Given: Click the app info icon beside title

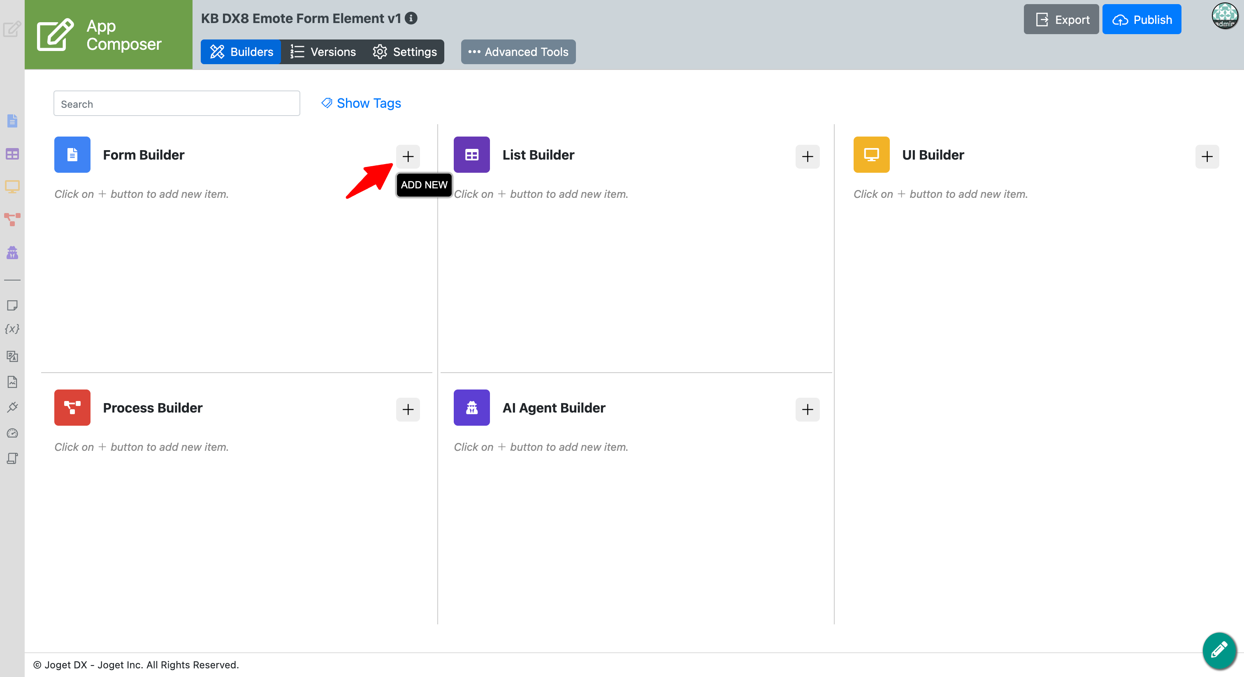Looking at the screenshot, I should (x=411, y=18).
